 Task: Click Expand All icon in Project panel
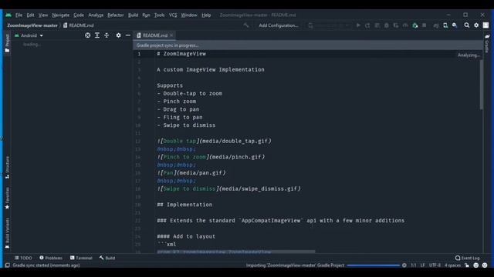(97, 35)
